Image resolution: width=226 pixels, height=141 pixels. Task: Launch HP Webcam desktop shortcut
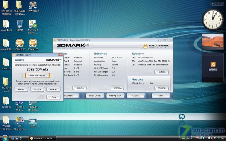click(x=33, y=7)
